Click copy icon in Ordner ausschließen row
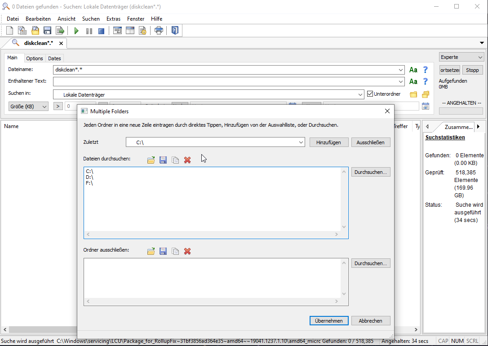This screenshot has width=488, height=346. (175, 251)
